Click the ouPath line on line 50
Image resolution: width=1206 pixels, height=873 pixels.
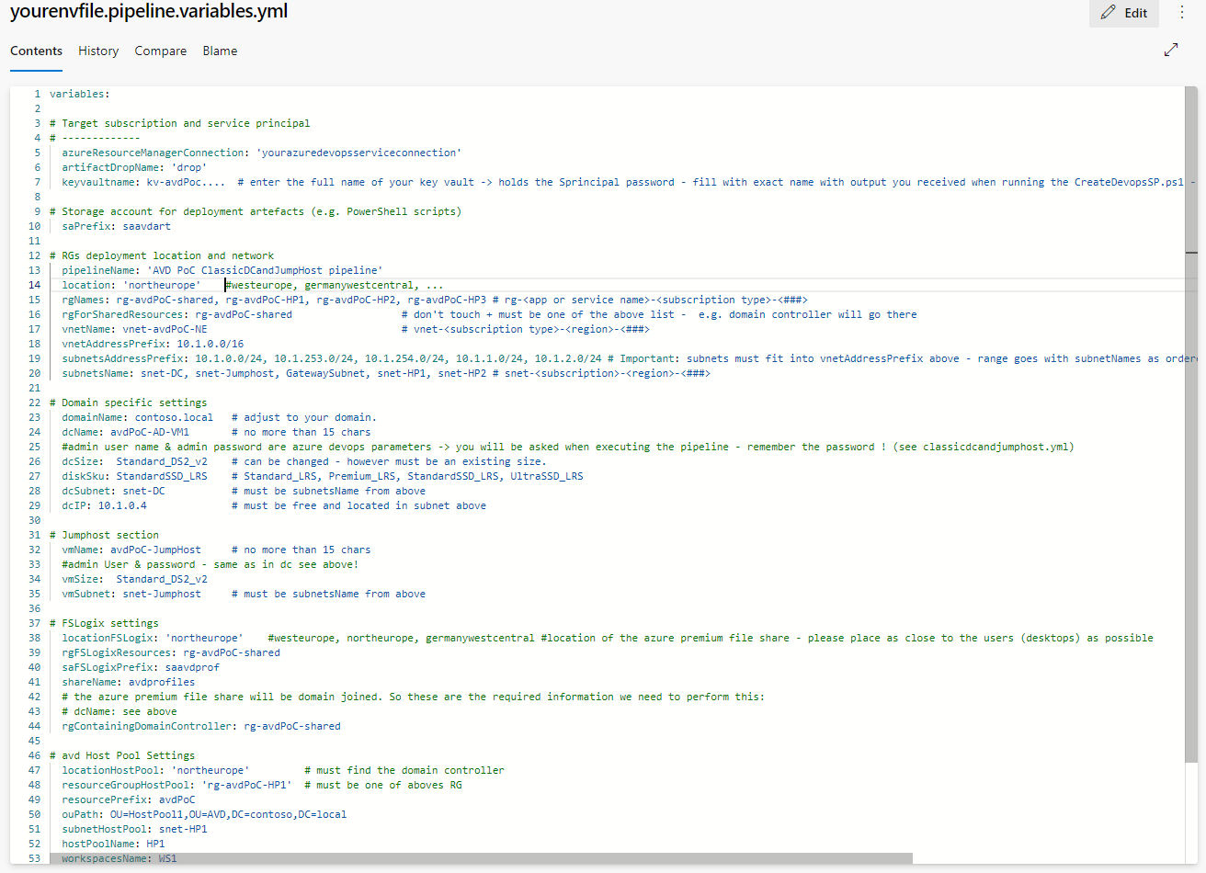click(x=204, y=814)
